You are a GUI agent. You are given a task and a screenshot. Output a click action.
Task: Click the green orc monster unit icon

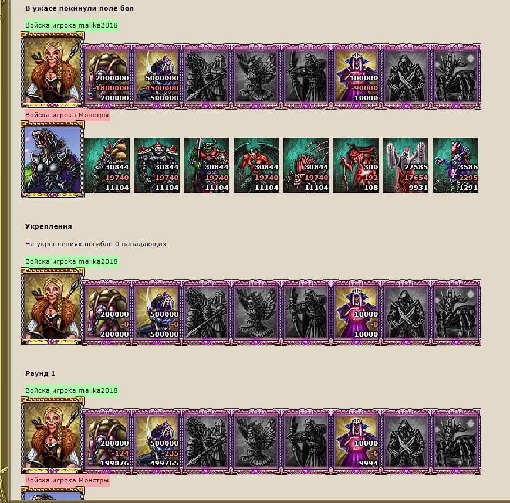click(207, 165)
